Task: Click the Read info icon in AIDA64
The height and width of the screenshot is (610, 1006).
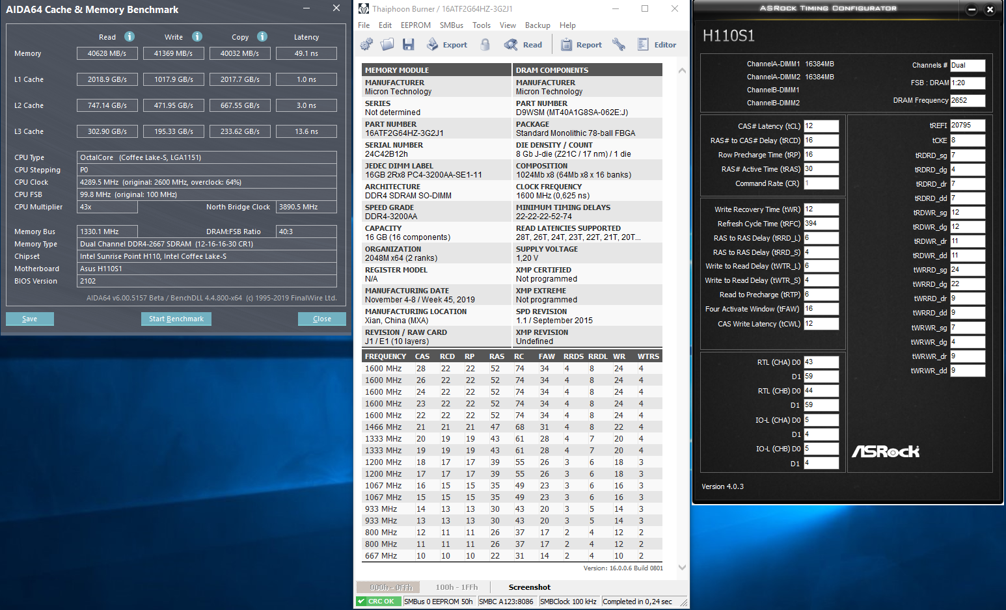Action: pyautogui.click(x=129, y=36)
